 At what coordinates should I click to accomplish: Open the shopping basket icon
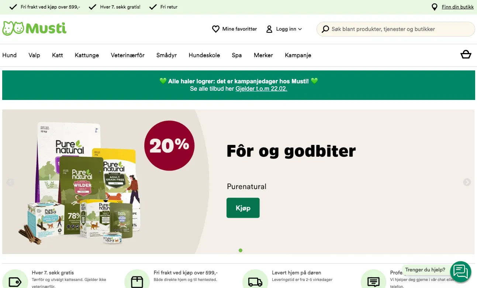(x=466, y=55)
